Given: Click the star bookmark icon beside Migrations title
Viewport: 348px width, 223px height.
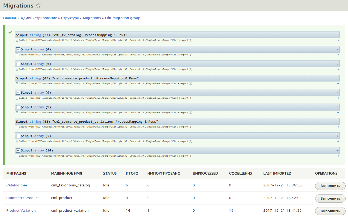Looking at the screenshot, I should click(x=38, y=5).
